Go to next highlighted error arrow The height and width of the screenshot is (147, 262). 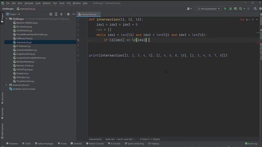pyautogui.click(x=257, y=20)
